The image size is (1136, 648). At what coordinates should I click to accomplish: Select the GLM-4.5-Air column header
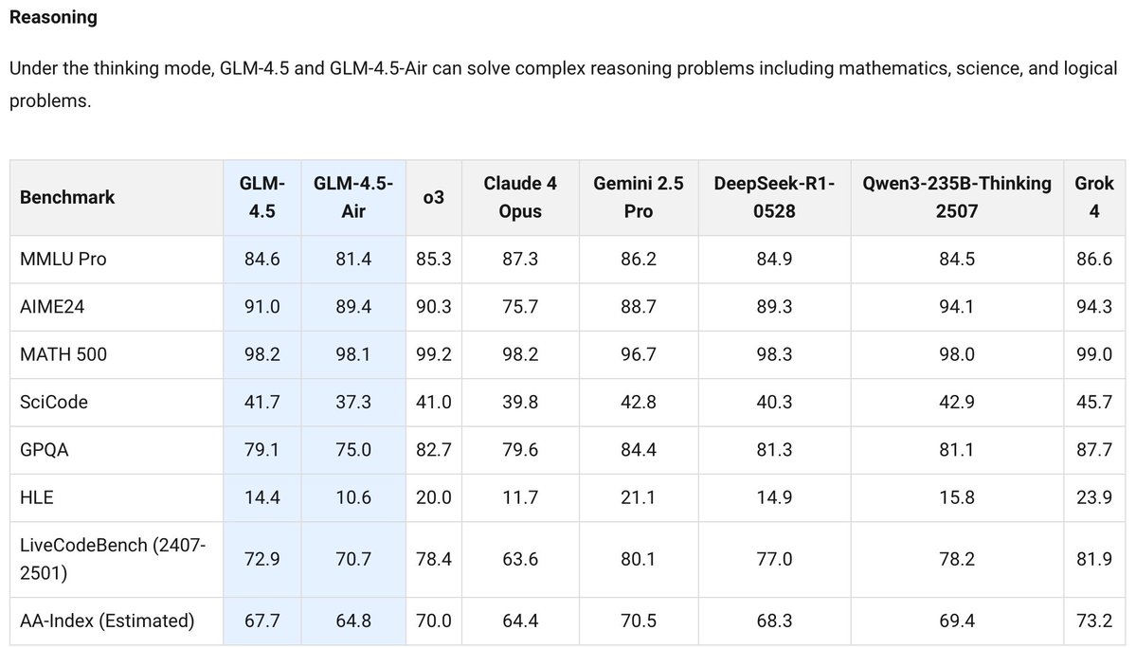[x=353, y=197]
